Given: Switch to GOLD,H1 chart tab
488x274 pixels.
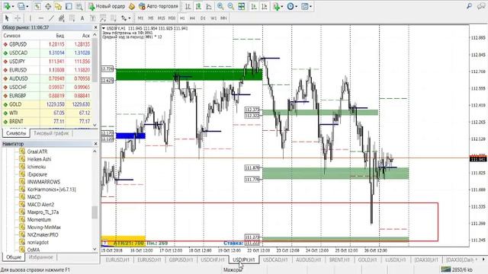Looking at the screenshot, I should coord(367,260).
